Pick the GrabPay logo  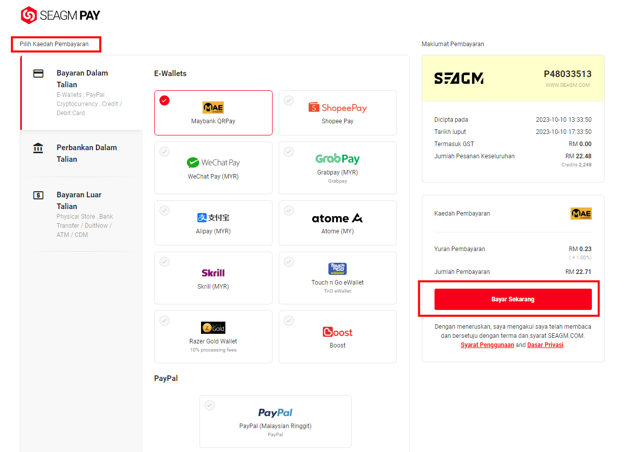(x=338, y=159)
